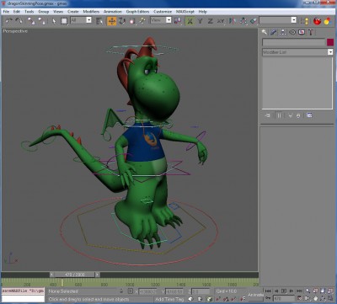Viewport: 337px width, 304px height.
Task: Click the Zoom magnifier viewport control
Action: [308, 291]
